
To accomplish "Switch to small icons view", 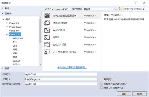I will pos(116,9).
